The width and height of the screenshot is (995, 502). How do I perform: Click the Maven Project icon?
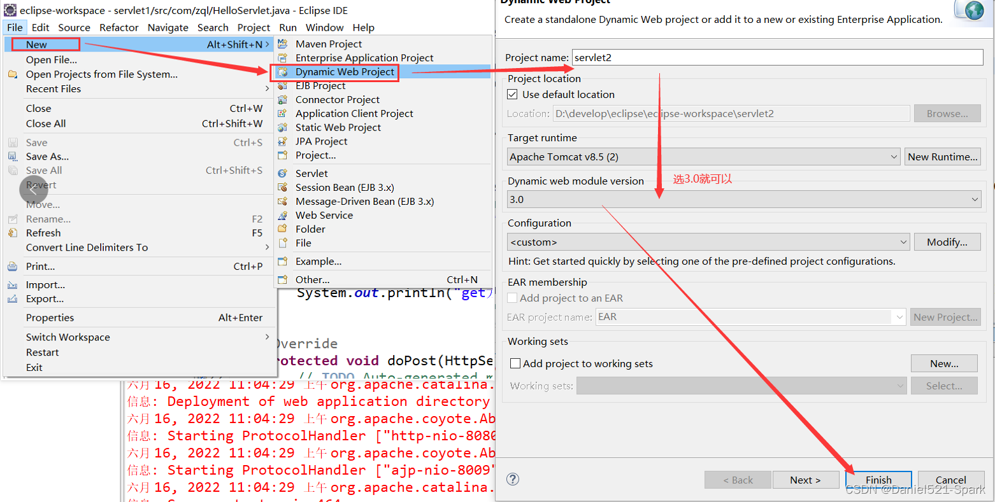(x=283, y=44)
